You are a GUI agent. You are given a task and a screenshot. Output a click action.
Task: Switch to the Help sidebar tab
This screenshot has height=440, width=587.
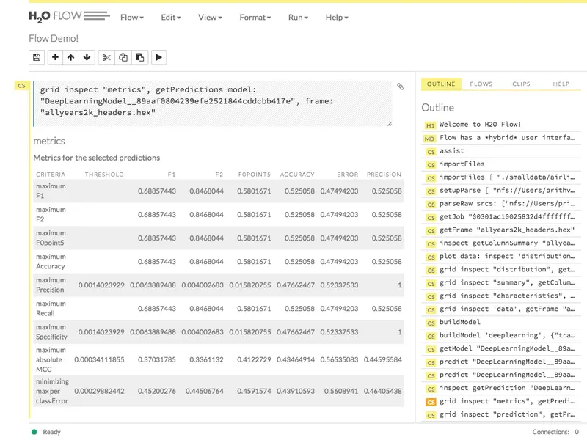[x=561, y=84]
